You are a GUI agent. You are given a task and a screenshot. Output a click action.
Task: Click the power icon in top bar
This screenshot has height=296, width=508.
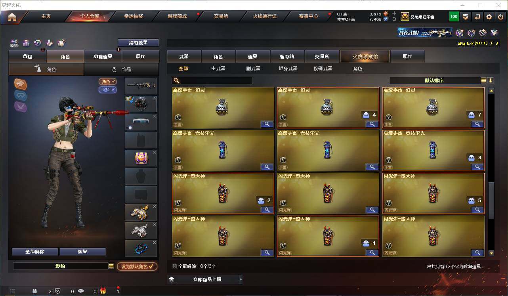pos(501,17)
